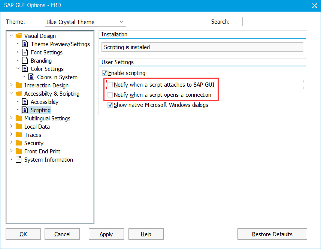
Task: Click the Multilingual Settings folder icon
Action: click(x=19, y=118)
